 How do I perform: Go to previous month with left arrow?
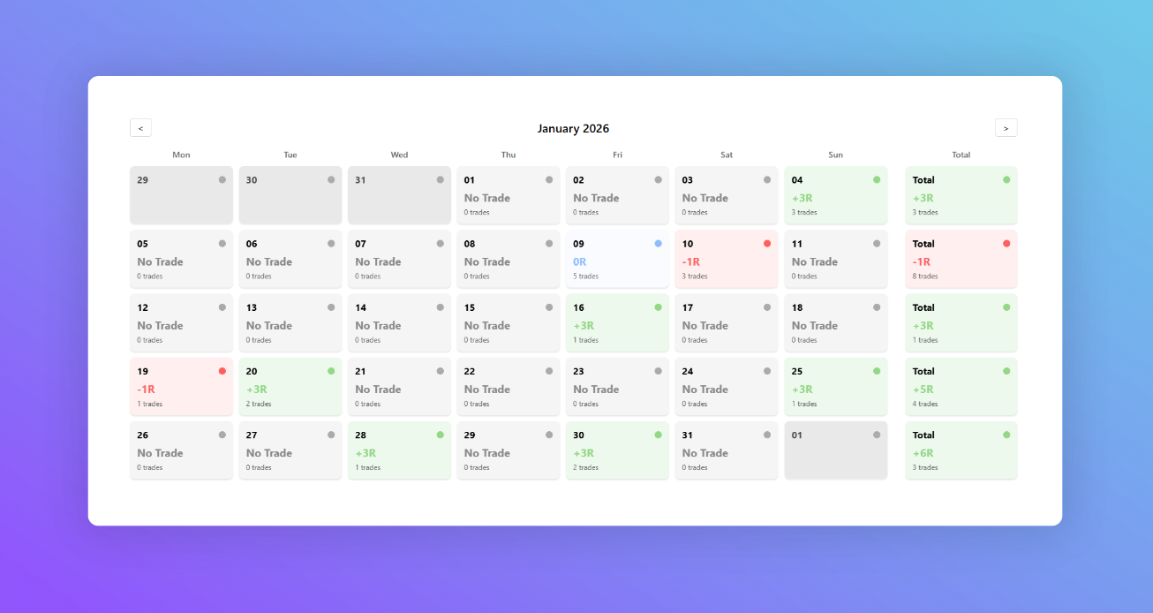tap(140, 128)
